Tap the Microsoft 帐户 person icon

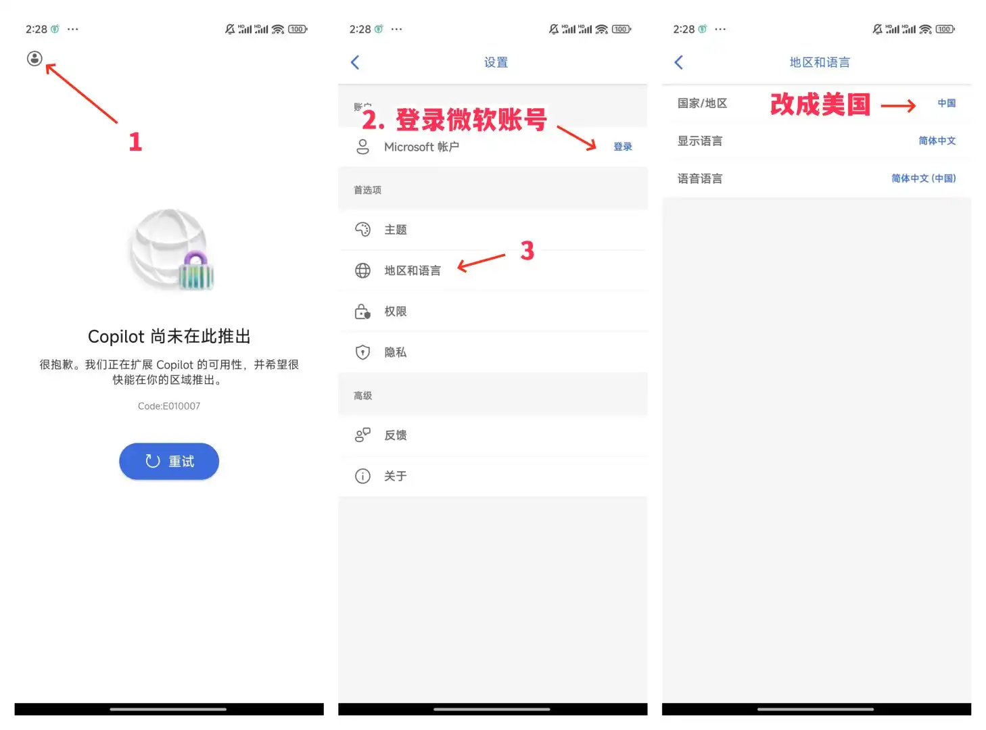pos(362,147)
